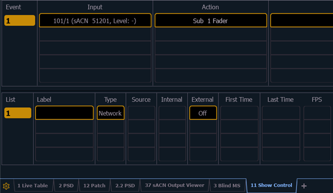Click the Action column header
The image size is (333, 193).
pos(210,7)
